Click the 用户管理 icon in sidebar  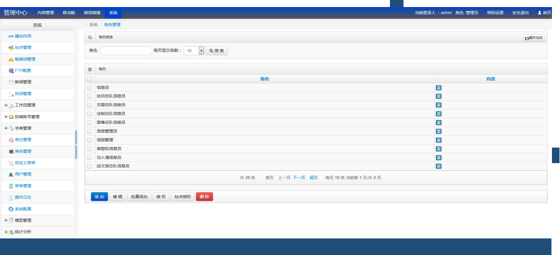click(x=11, y=174)
